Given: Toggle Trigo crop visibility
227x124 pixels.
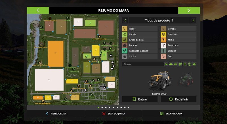Looking at the screenshot, I should point(140,29).
